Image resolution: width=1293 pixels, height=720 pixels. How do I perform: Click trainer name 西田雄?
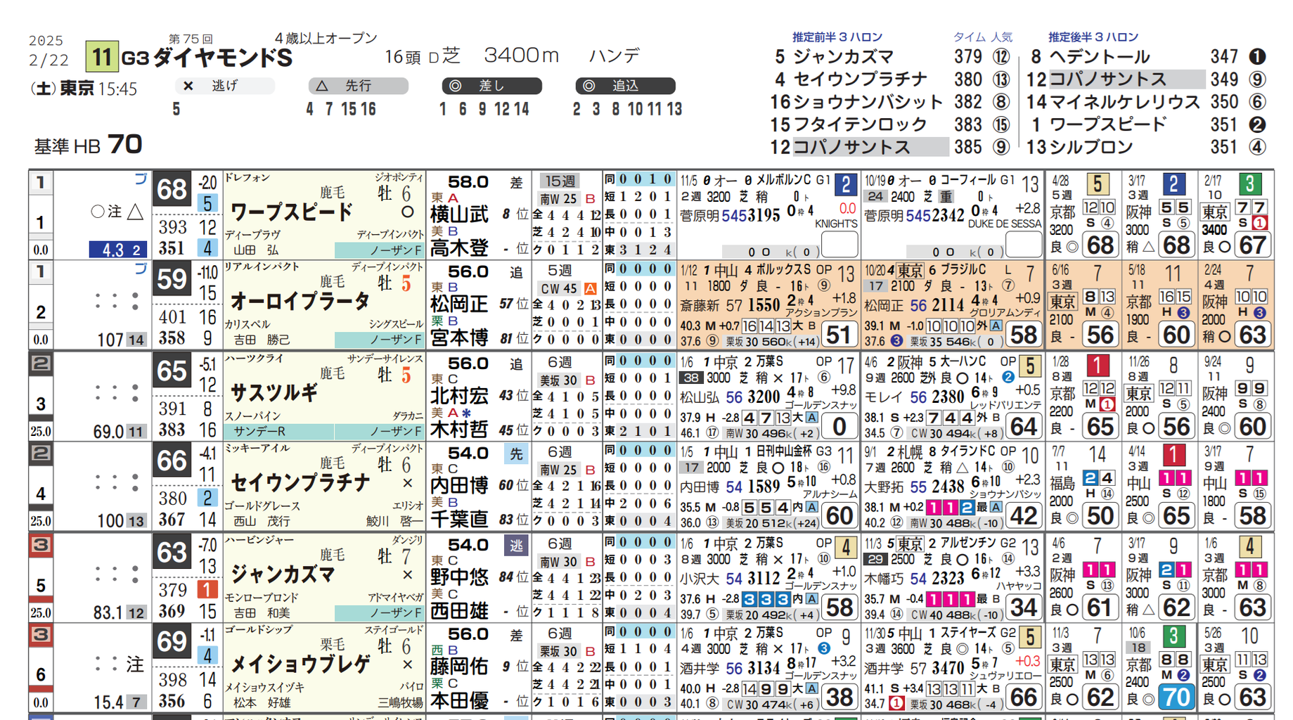[459, 610]
